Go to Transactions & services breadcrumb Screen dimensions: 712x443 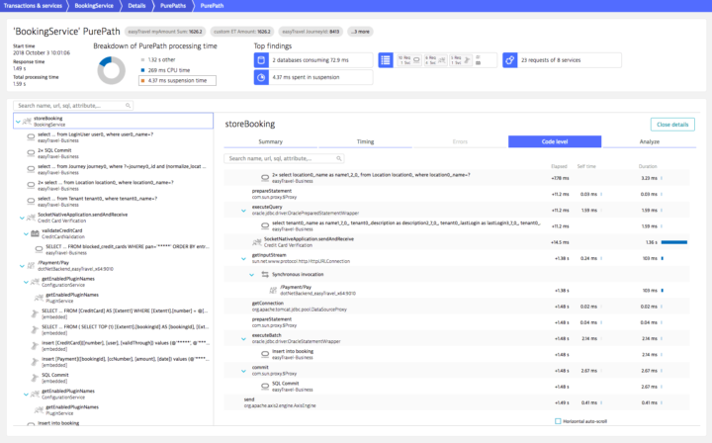(x=33, y=6)
